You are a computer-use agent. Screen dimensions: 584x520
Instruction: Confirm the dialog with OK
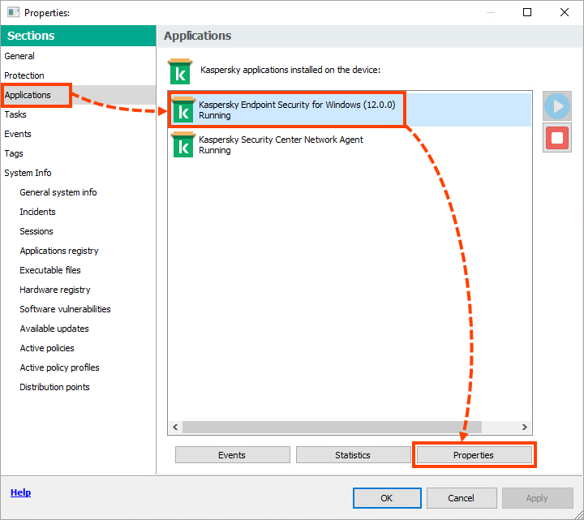coord(387,498)
